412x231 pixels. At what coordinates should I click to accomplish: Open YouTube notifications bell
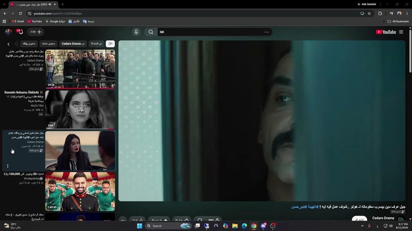pos(20,32)
